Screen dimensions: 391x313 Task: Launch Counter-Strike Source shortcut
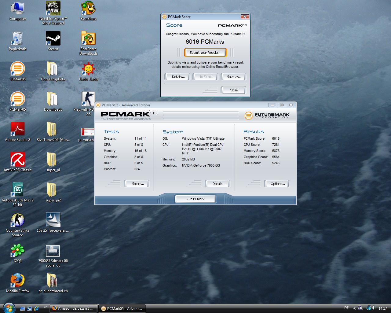point(17,225)
